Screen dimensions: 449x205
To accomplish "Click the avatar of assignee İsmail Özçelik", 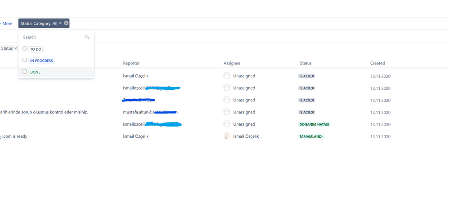I will pos(227,136).
